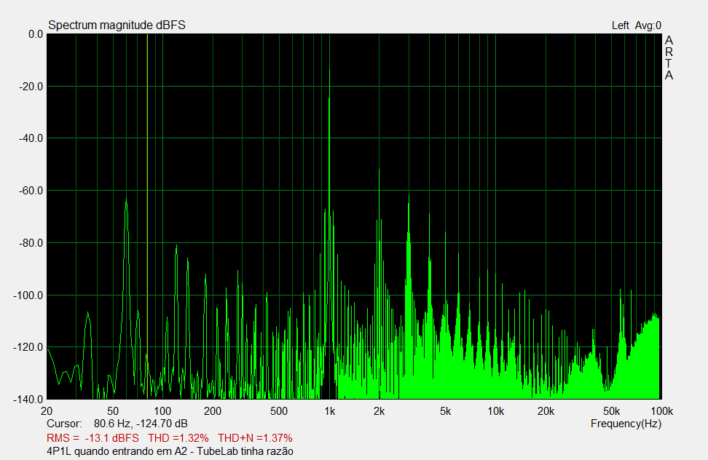
Task: Click the 1 kHz fundamental peak tip
Action: pos(330,70)
